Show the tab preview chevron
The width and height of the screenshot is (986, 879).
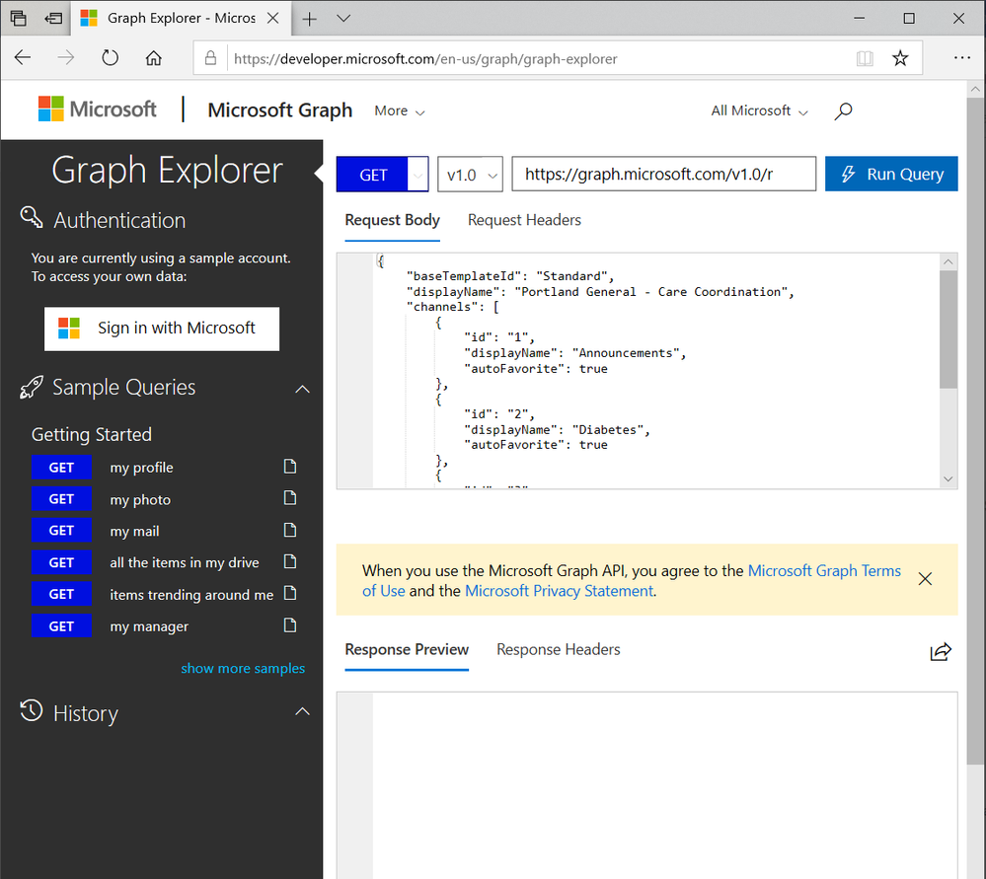click(343, 18)
